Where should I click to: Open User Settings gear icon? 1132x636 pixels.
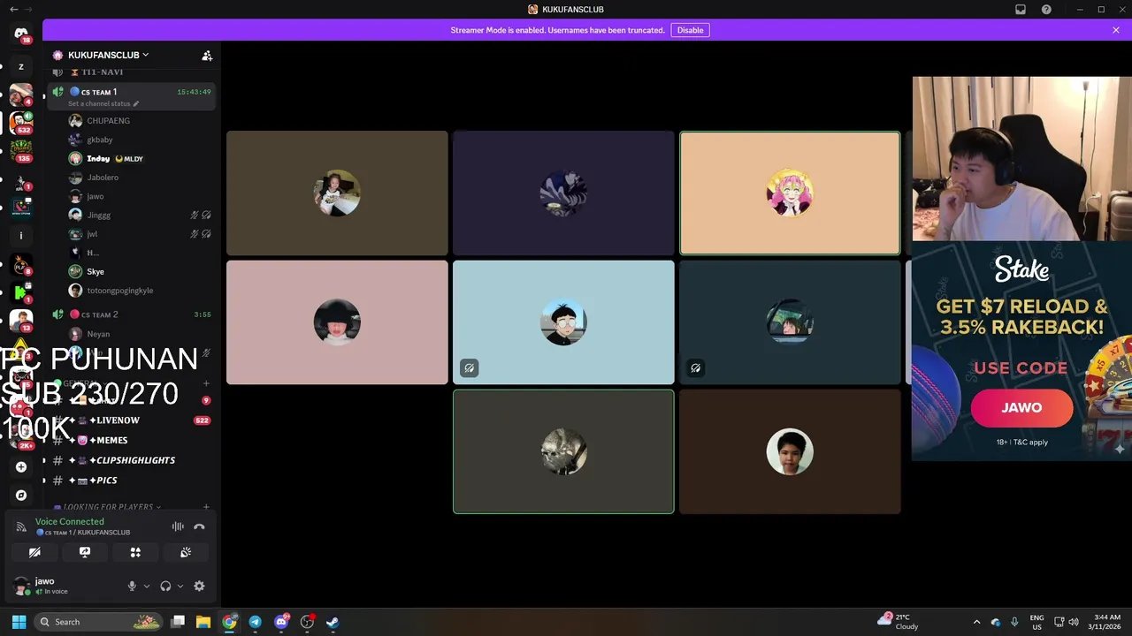pos(199,586)
